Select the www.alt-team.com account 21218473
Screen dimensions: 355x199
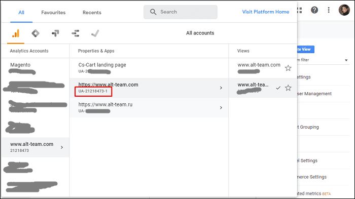(35, 147)
